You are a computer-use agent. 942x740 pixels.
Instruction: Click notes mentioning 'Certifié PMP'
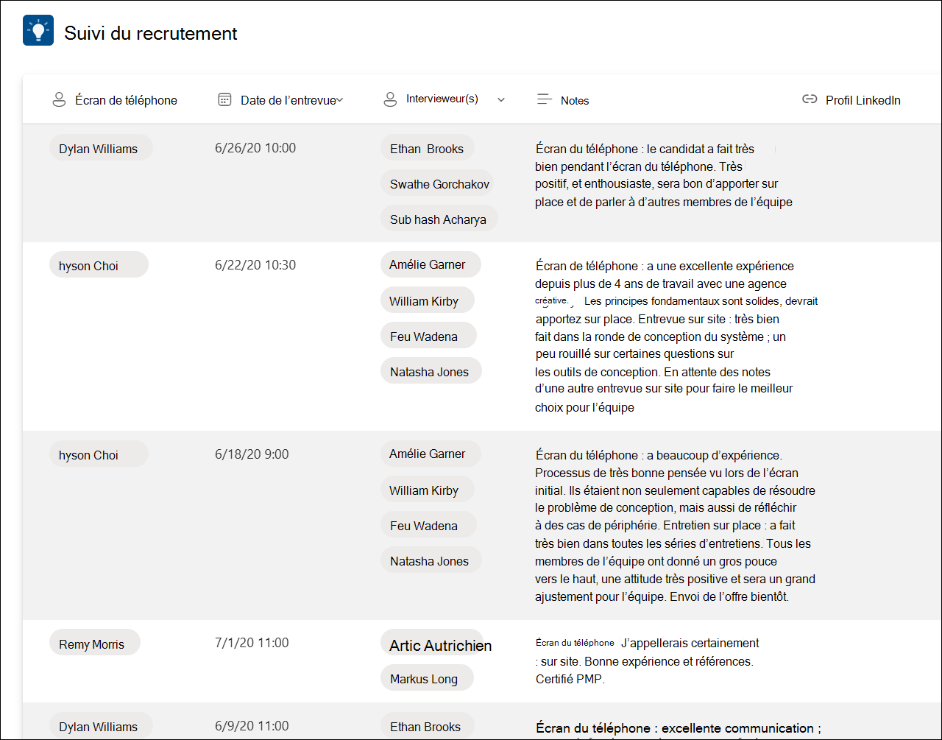(x=647, y=660)
